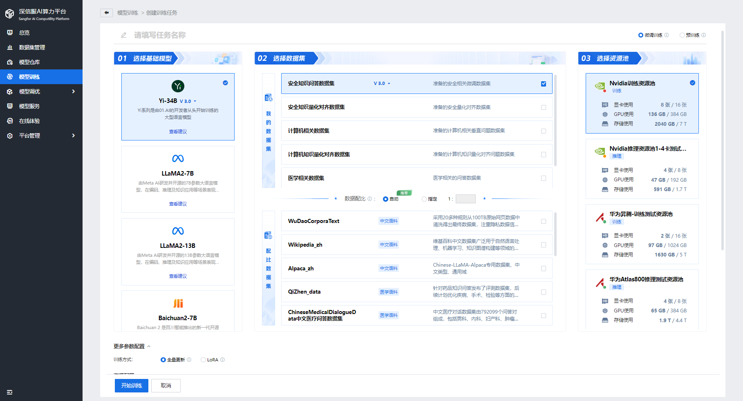Click 查看建议 link under Yi-34B

(178, 131)
